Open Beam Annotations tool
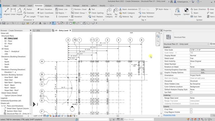This screenshot has width=215, height=121. pyautogui.click(x=128, y=9)
